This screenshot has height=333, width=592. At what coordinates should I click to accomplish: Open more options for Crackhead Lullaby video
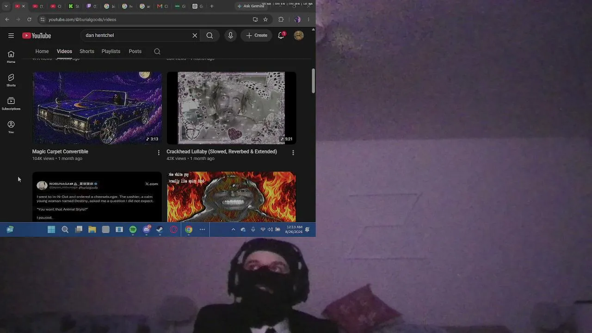coord(293,153)
